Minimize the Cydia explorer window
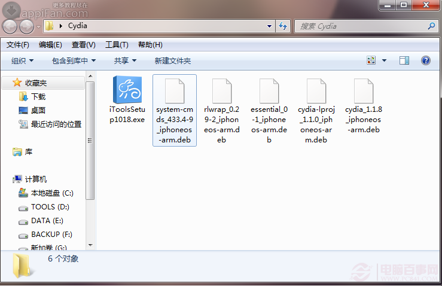Screen dimensions: 442x286 coord(388,5)
